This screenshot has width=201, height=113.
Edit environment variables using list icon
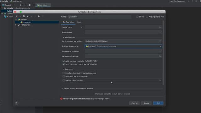coord(160,41)
